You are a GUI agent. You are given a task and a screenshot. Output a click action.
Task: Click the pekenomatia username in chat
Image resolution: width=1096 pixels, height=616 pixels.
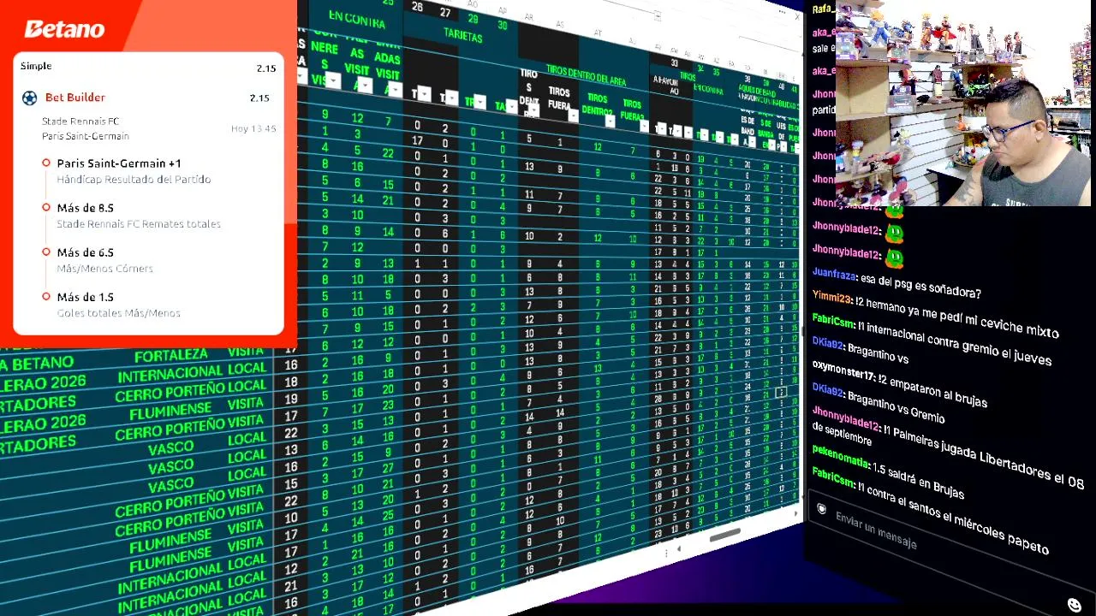[839, 456]
